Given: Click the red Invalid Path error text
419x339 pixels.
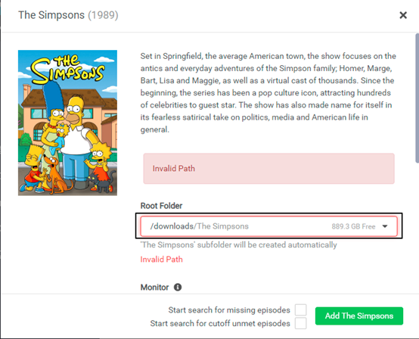Looking at the screenshot, I should 161,259.
